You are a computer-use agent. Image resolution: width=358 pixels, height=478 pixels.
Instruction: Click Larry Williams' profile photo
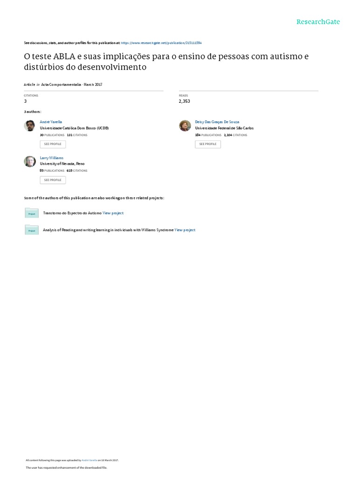click(30, 162)
